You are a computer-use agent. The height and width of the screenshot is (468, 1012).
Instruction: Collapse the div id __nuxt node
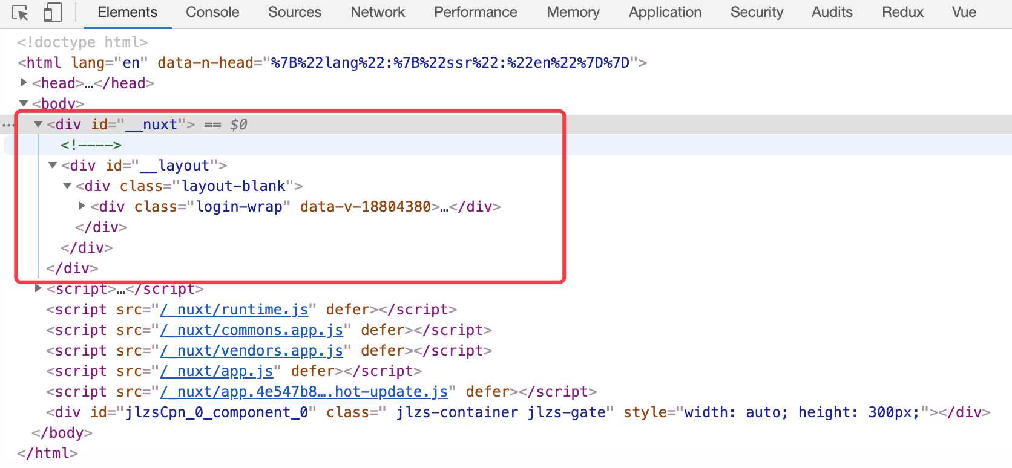coord(38,124)
